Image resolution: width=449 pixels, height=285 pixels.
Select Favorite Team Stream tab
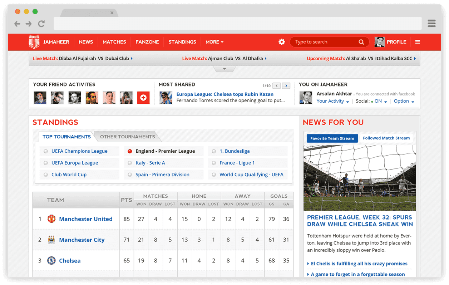(x=332, y=138)
